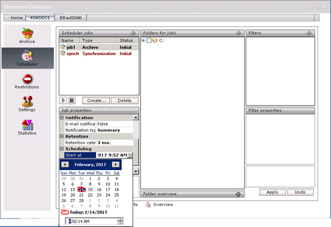Switch to the BRacl0040 tab
Viewport: 331px width, 227px height.
[70, 18]
